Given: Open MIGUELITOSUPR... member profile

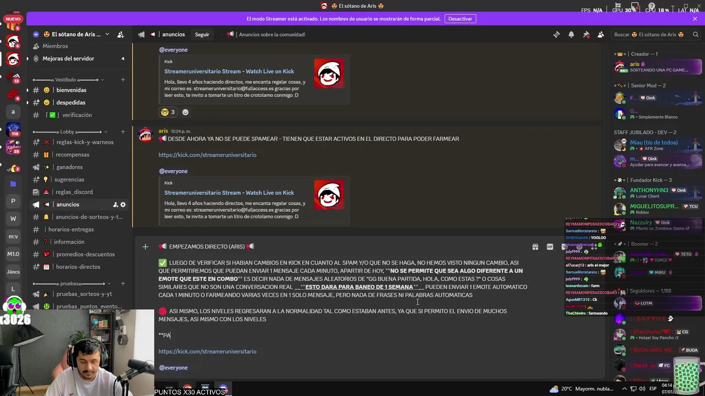Looking at the screenshot, I should point(658,209).
